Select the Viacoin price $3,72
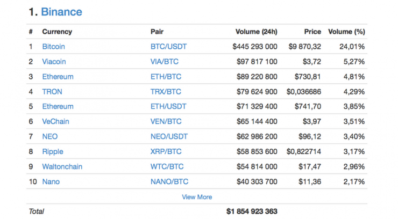This screenshot has height=219, width=398. click(x=312, y=62)
